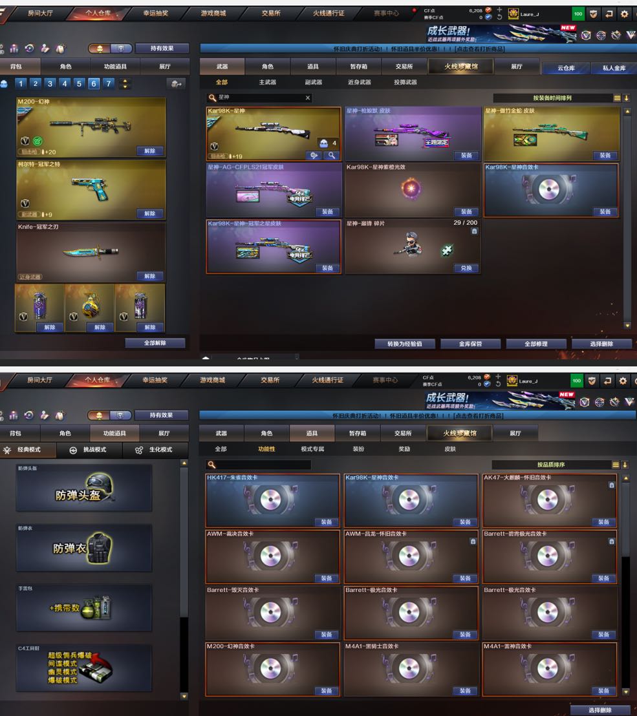Select backpack slot number 3

pos(50,83)
